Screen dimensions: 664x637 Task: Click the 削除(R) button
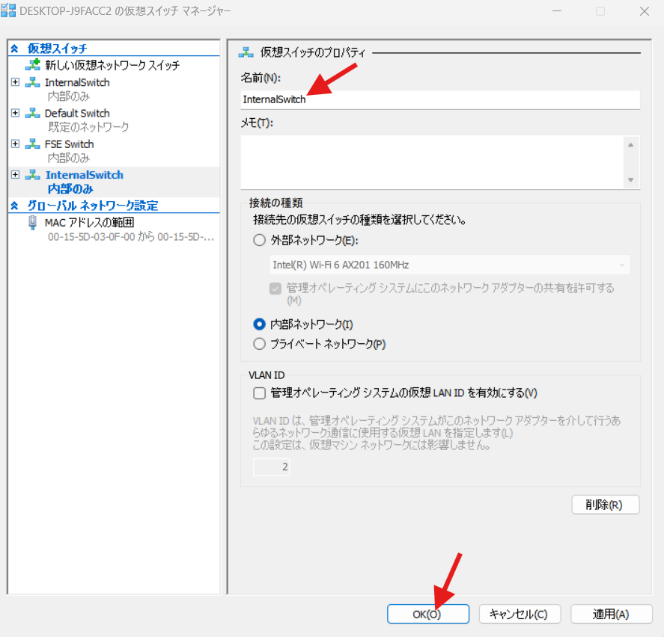[605, 505]
